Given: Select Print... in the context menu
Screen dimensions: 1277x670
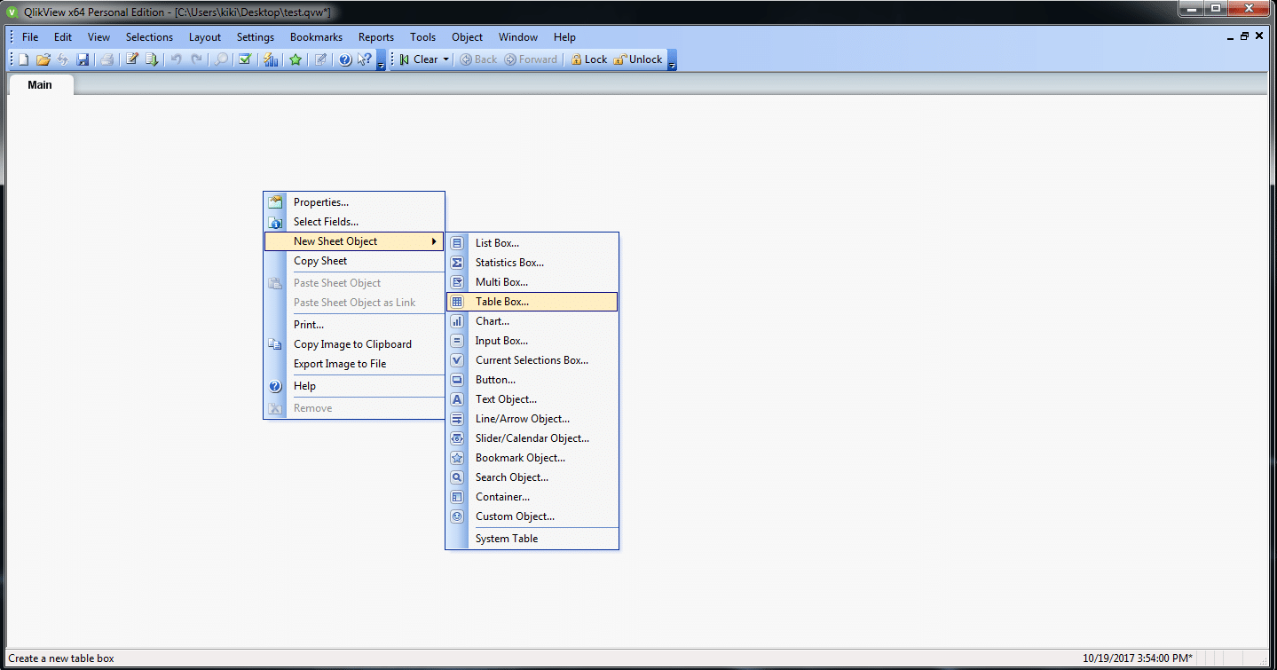Looking at the screenshot, I should pyautogui.click(x=354, y=325).
